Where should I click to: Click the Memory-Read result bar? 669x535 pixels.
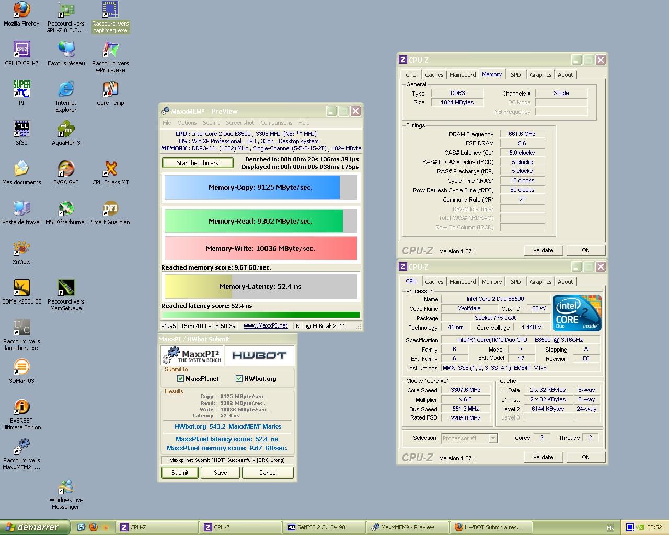[261, 221]
